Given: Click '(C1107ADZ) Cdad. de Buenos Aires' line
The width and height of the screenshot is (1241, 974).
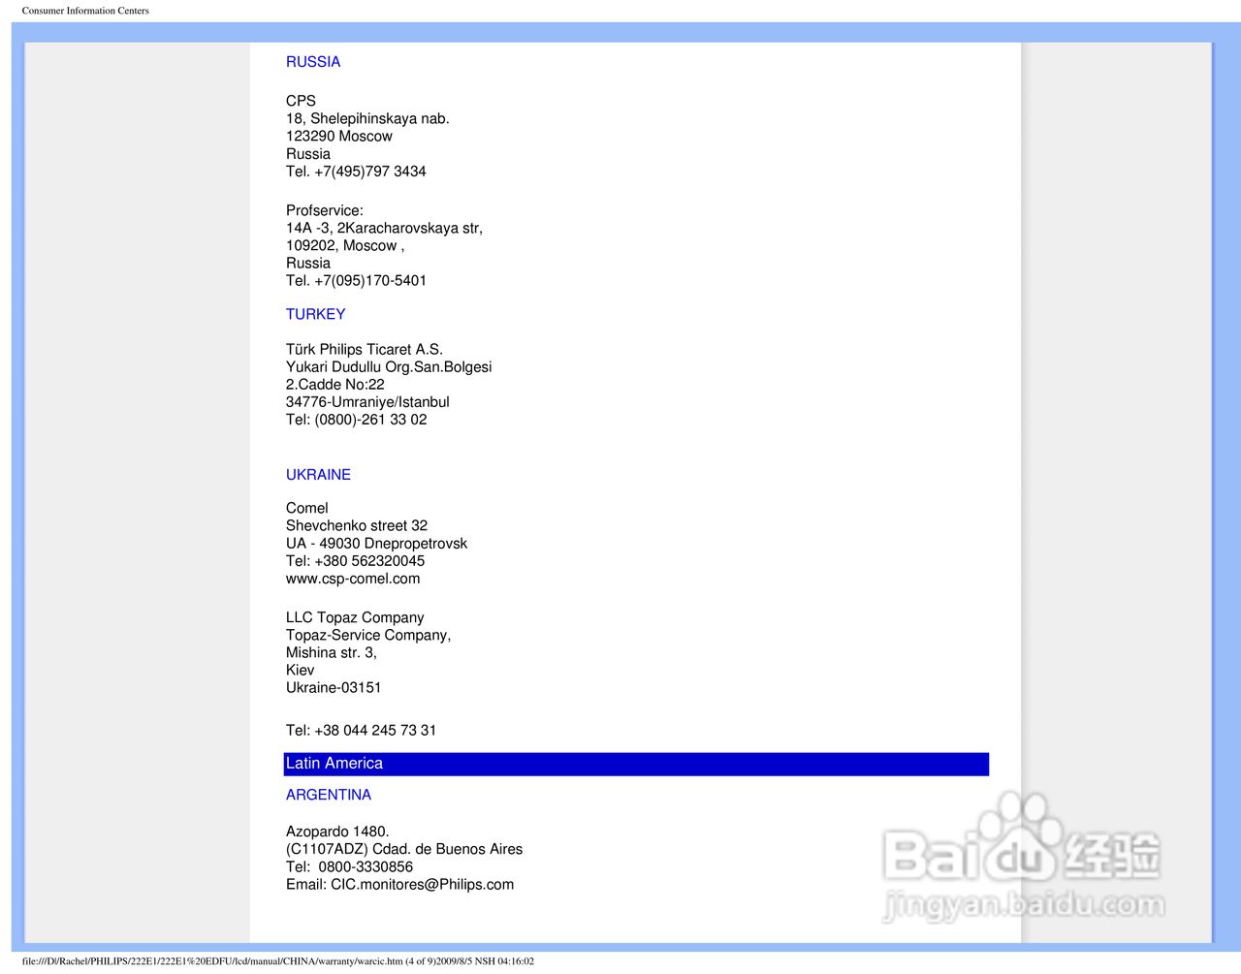Looking at the screenshot, I should [404, 849].
